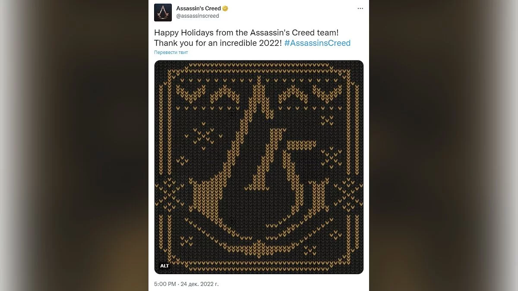Open the tweet's three-dot more menu
Image resolution: width=518 pixels, height=291 pixels.
360,9
